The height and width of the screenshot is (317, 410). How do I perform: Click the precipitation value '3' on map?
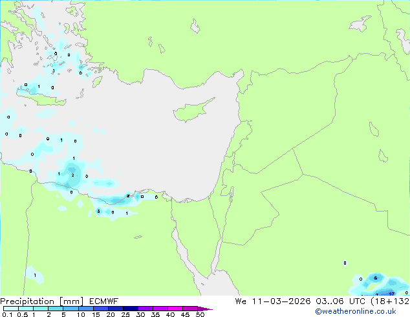[98, 211]
